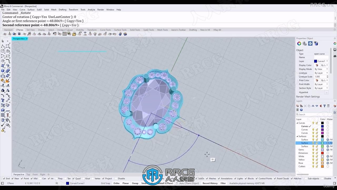The image size is (337, 190).
Task: Collapse the Surfaces layer group
Action: pos(297,136)
